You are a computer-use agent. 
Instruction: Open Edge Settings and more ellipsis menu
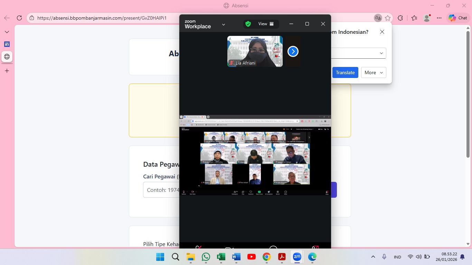(x=439, y=18)
